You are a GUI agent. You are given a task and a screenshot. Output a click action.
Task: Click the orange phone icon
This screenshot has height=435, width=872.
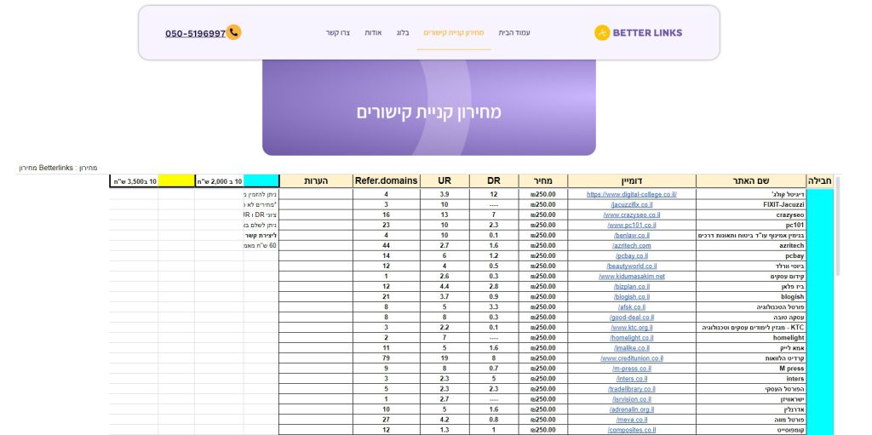(233, 33)
